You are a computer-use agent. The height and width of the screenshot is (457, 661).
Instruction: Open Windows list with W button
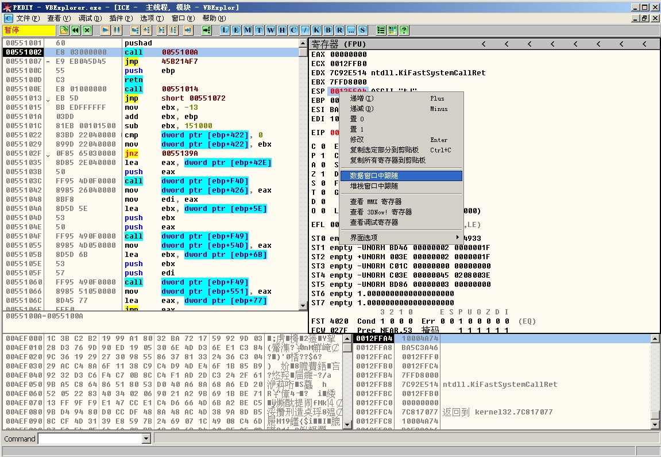(270, 30)
